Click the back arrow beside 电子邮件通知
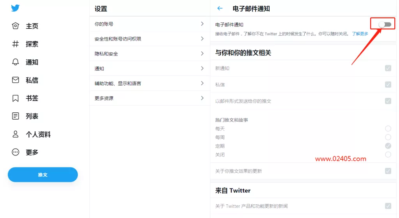Viewport: 399px width, 218px height. (220, 9)
